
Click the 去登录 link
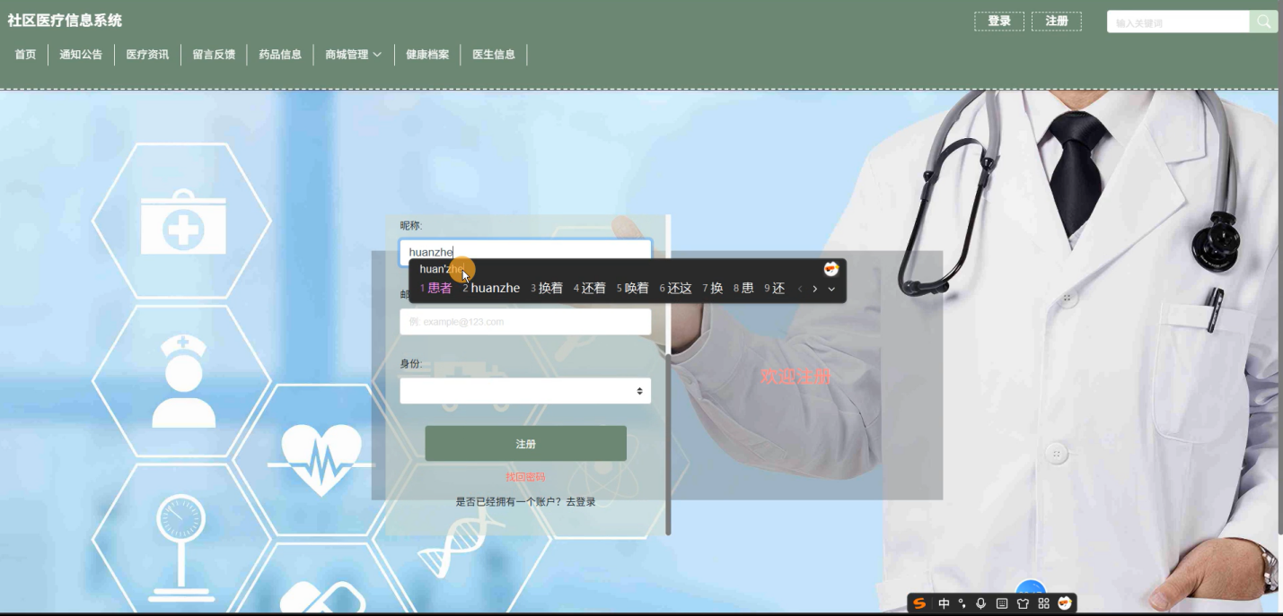point(581,502)
